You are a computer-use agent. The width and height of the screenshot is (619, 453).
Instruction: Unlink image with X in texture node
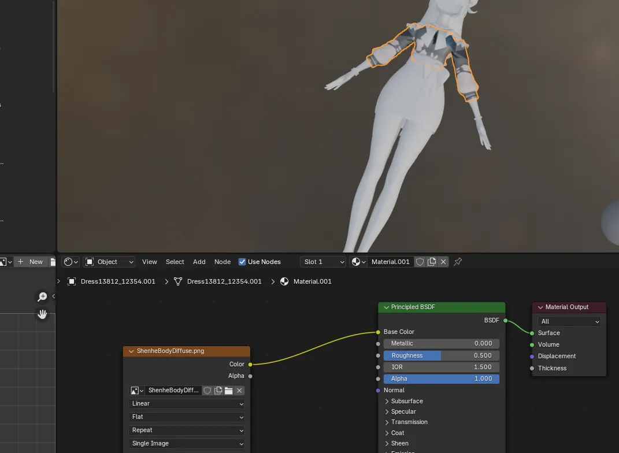point(239,390)
